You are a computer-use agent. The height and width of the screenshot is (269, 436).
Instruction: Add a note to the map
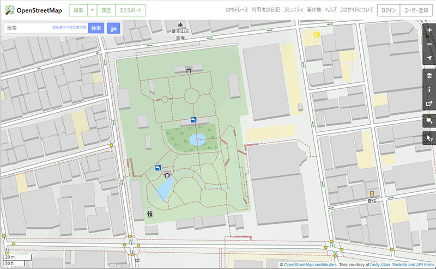(429, 120)
